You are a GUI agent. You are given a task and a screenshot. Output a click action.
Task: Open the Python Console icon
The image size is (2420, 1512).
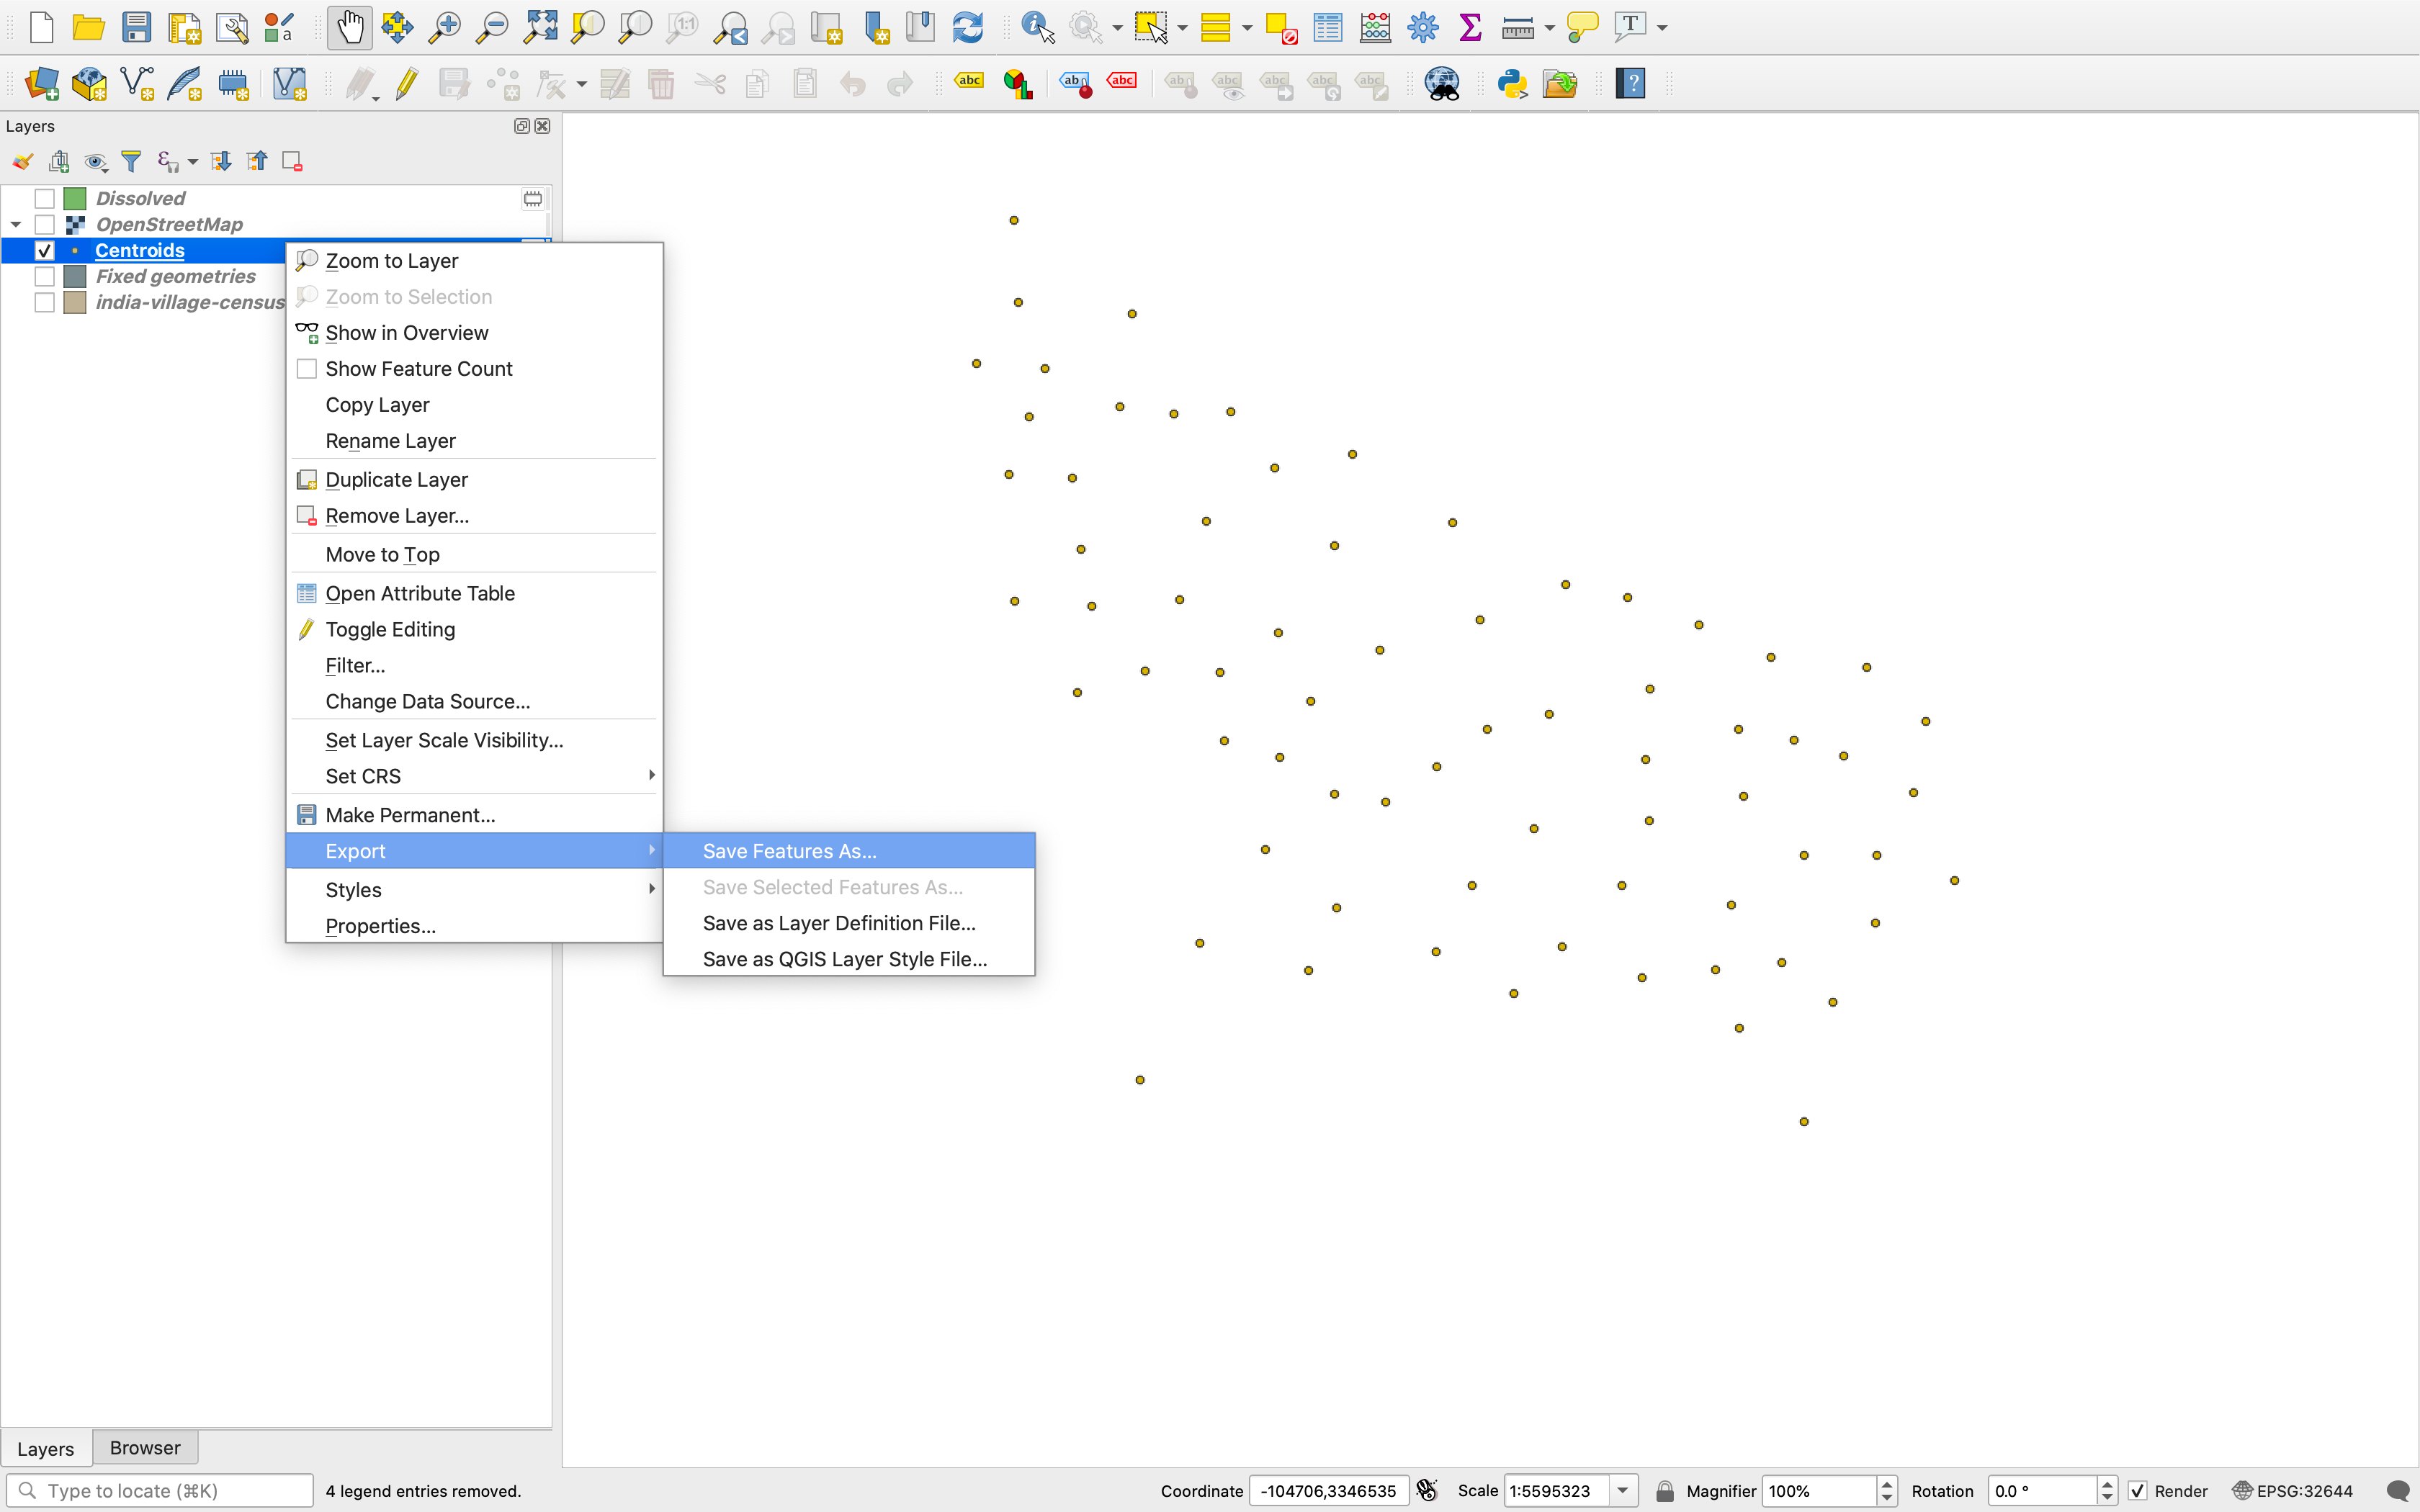pos(1512,83)
